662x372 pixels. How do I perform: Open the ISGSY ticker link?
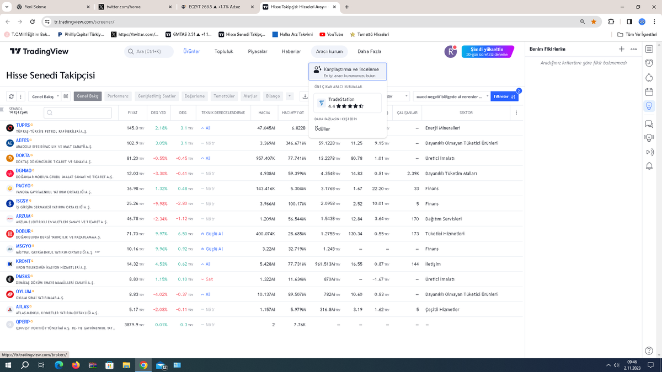click(x=22, y=201)
